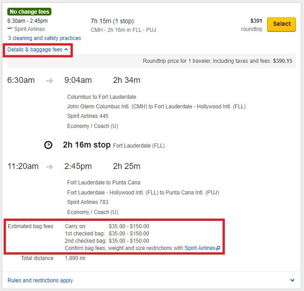Click the roundtrip price total $390.15
Image resolution: width=304 pixels, height=291 pixels.
pyautogui.click(x=283, y=61)
